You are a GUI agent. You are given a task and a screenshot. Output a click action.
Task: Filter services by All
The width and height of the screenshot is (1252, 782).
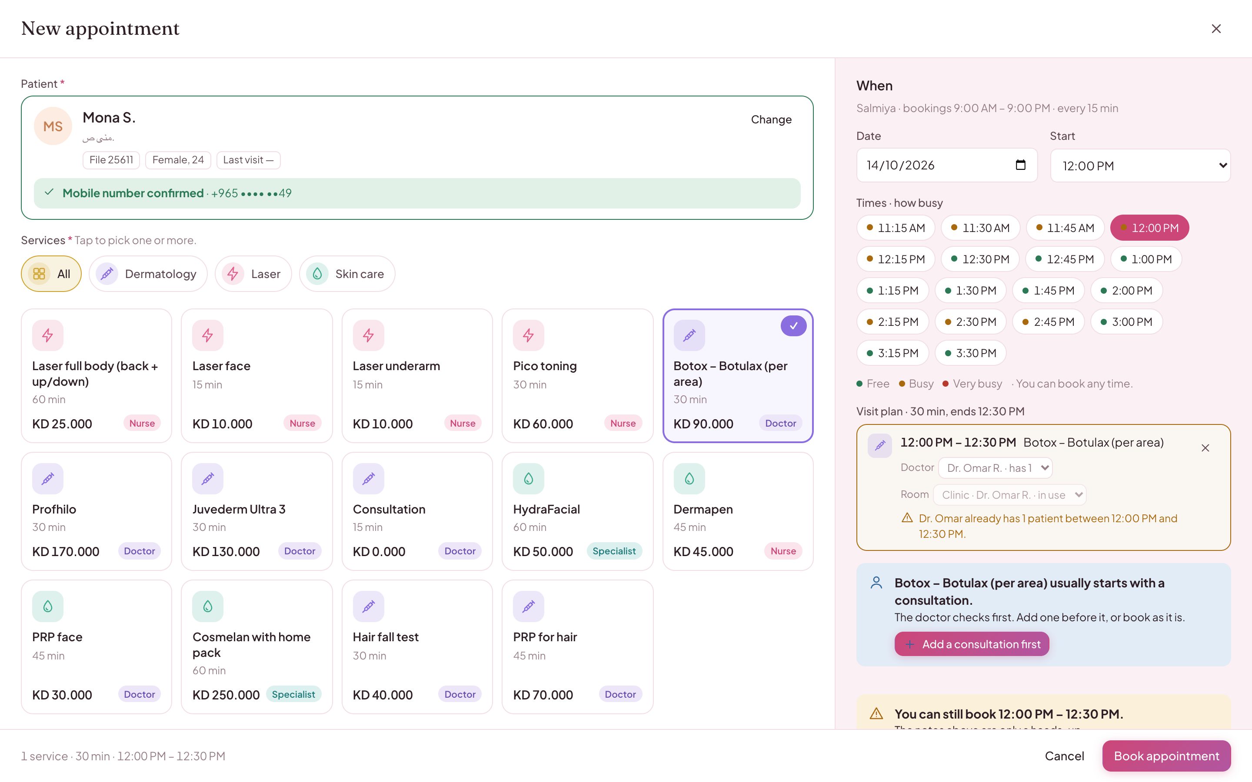(51, 274)
